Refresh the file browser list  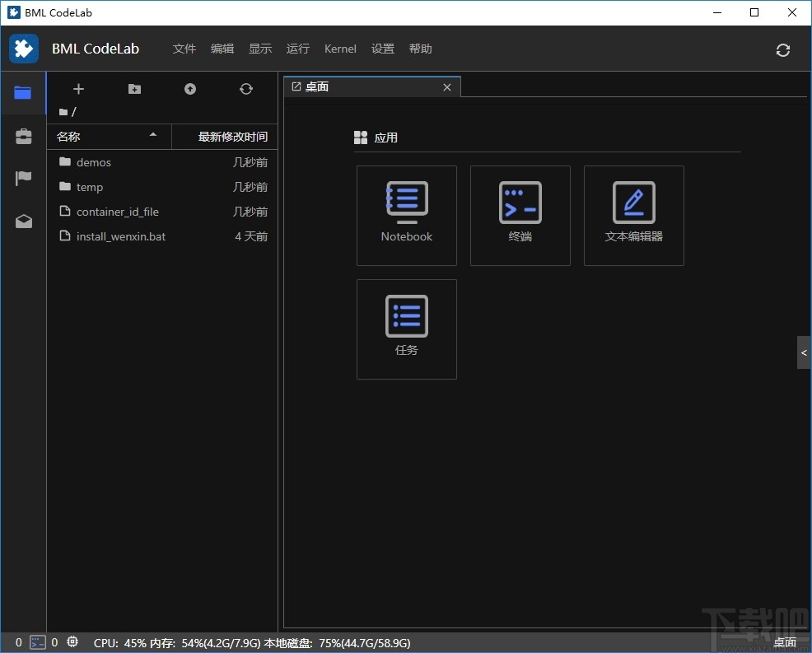tap(245, 89)
